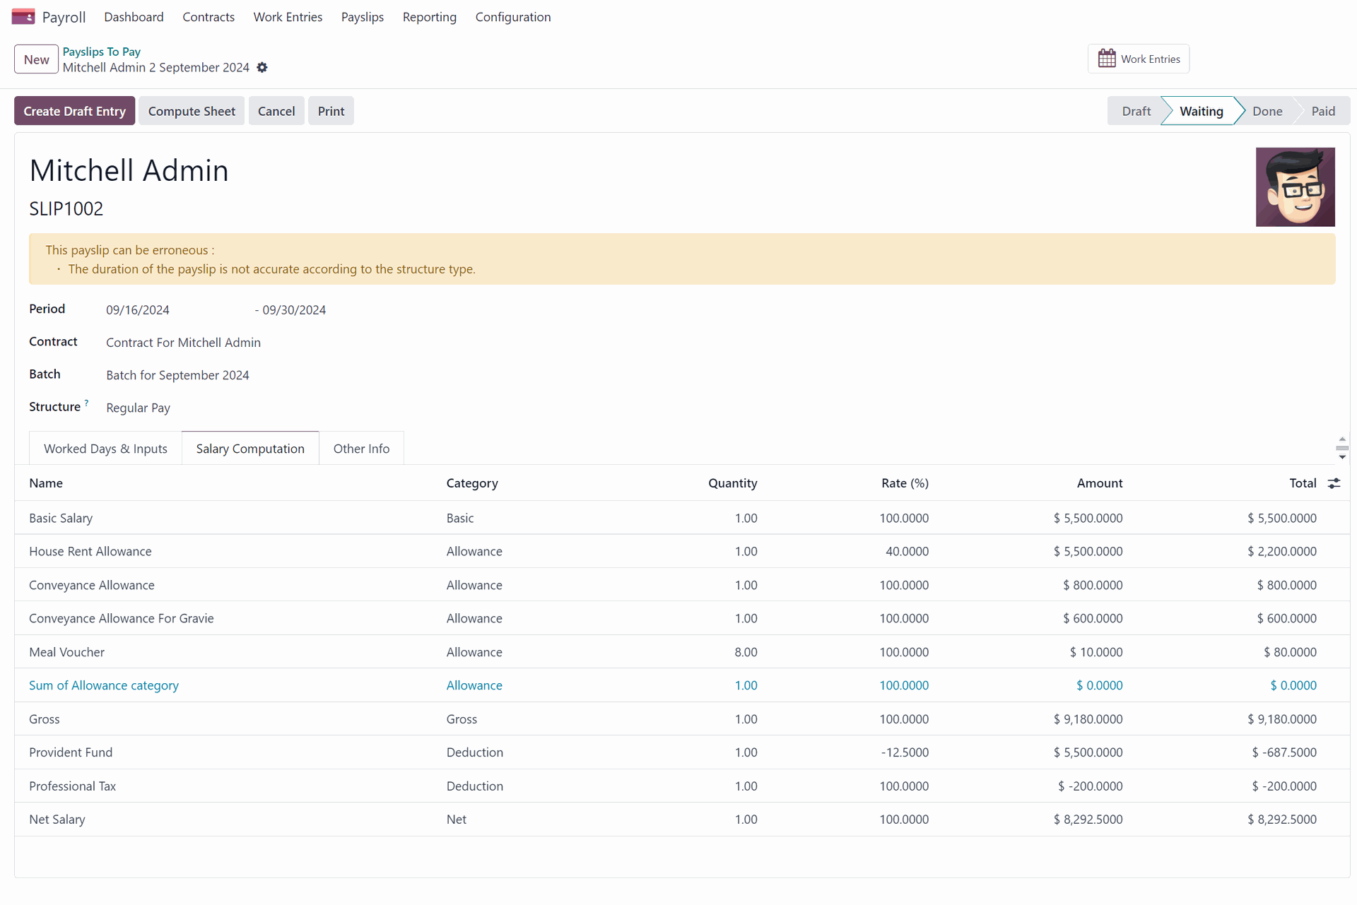Viewport: 1357px width, 905px height.
Task: Click Mitchell Admin's avatar photo
Action: (x=1295, y=187)
